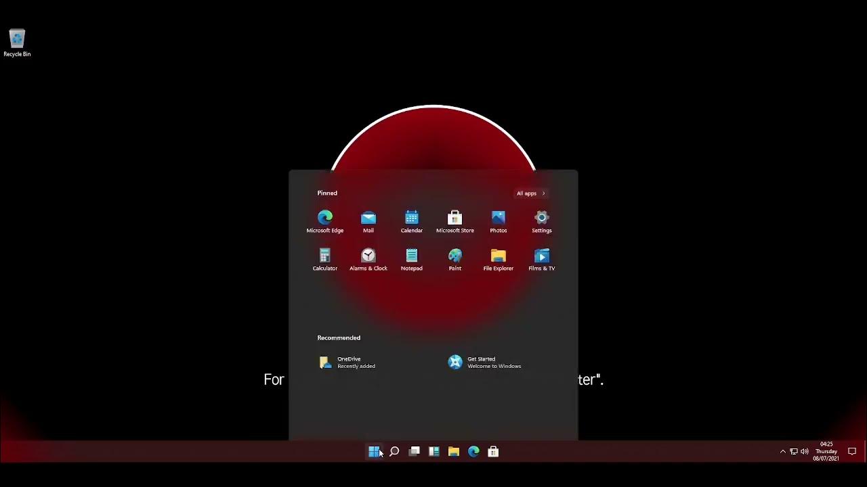Open Widgets from the taskbar
The image size is (867, 487).
434,452
